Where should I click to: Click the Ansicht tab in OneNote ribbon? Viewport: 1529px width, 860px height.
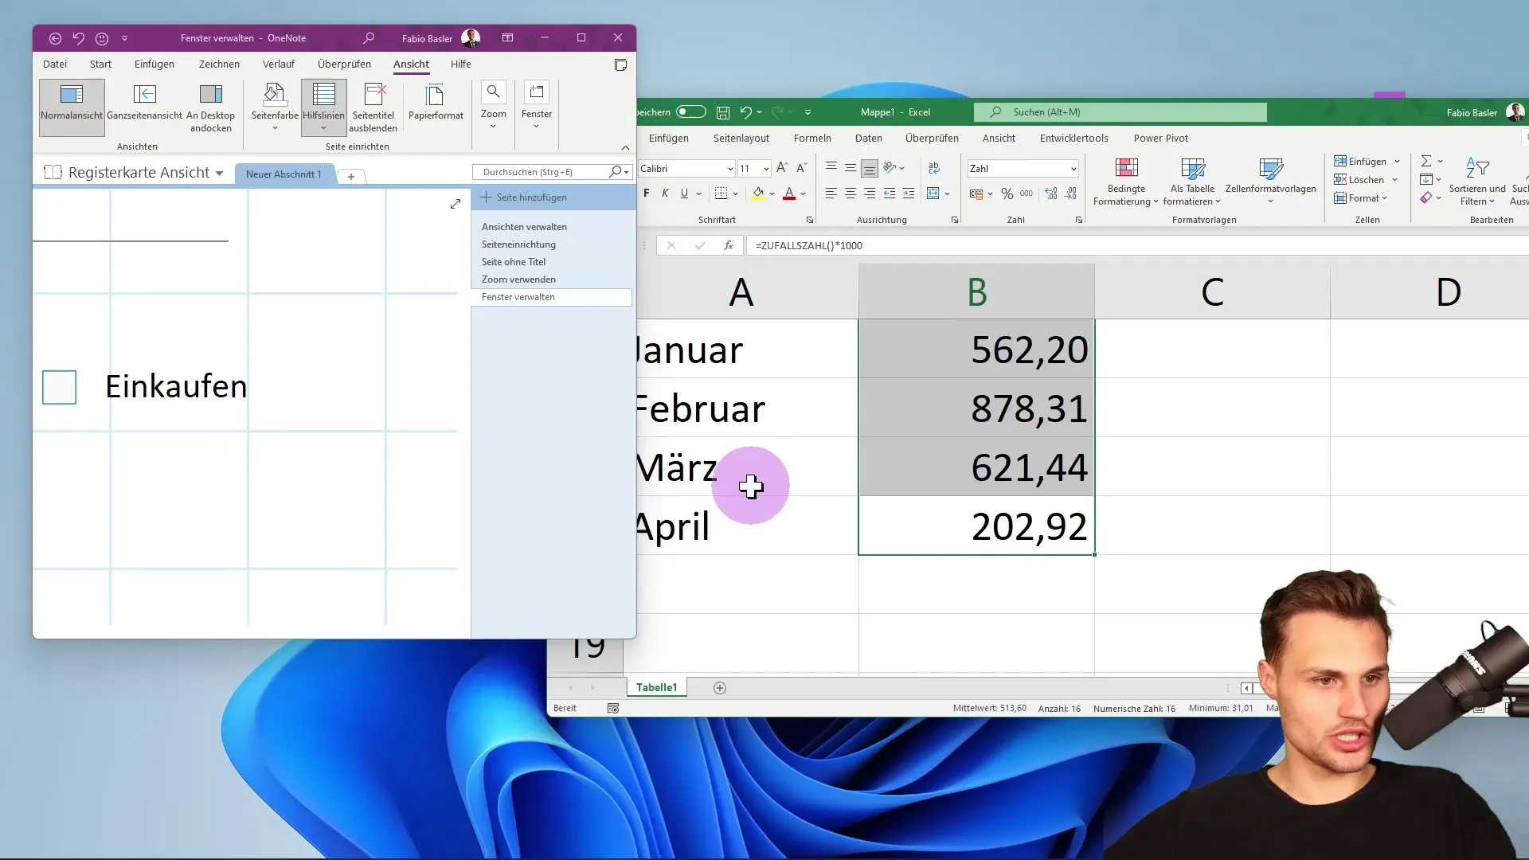coord(411,64)
